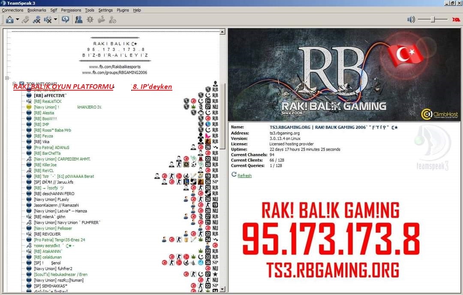
Task: Toggle the mute speakers toolbar icon
Action: point(47,20)
